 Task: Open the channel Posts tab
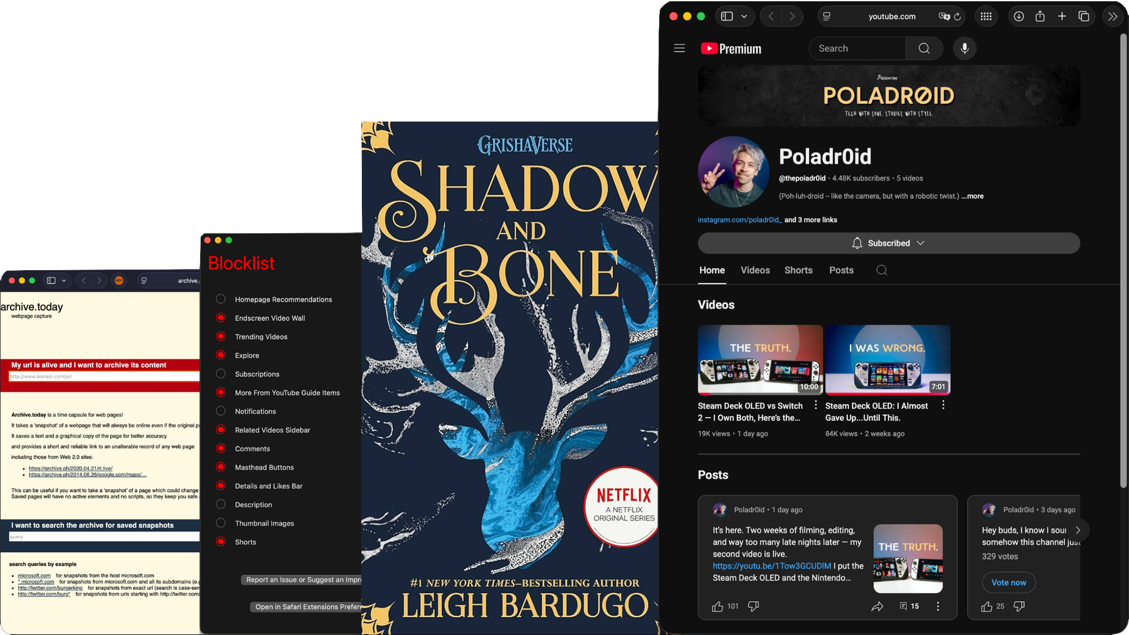tap(841, 270)
